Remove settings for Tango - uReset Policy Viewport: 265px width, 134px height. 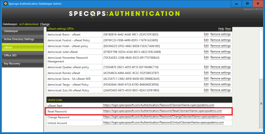(220, 84)
